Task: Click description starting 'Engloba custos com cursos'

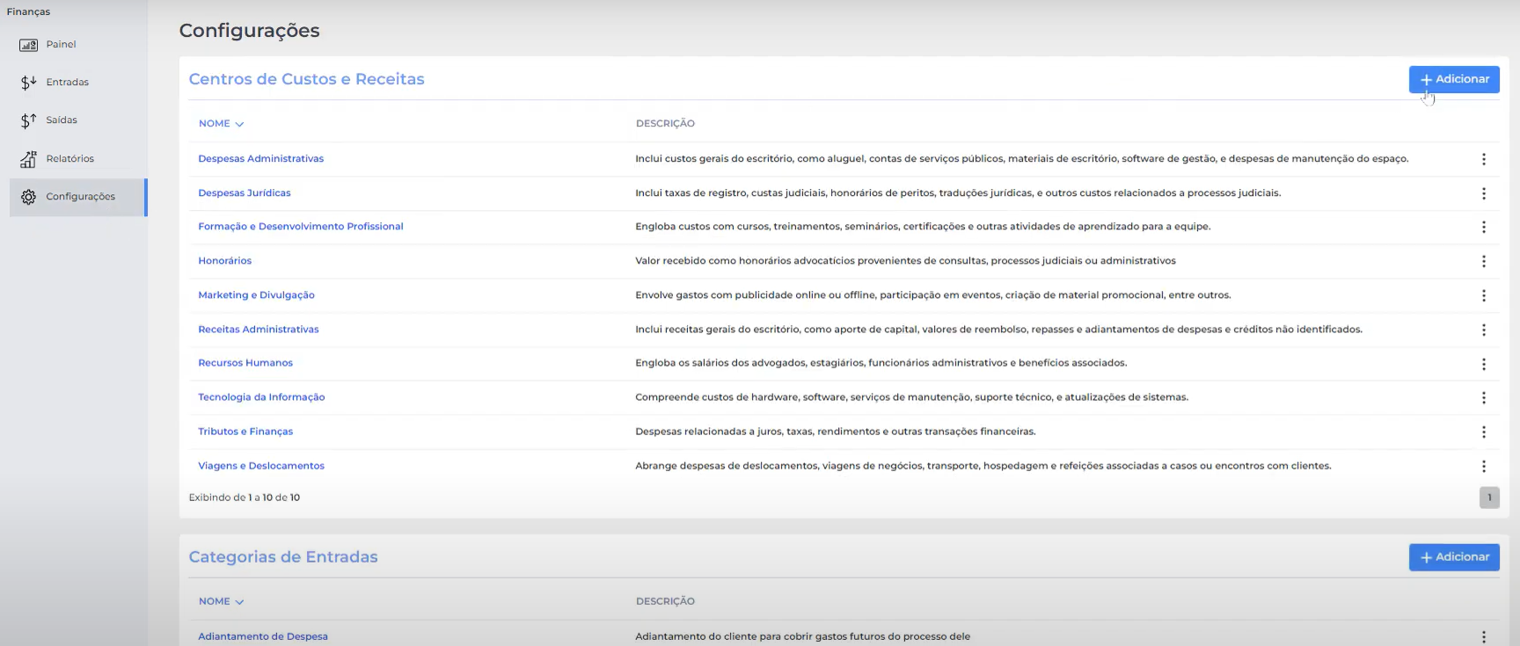Action: 923,227
